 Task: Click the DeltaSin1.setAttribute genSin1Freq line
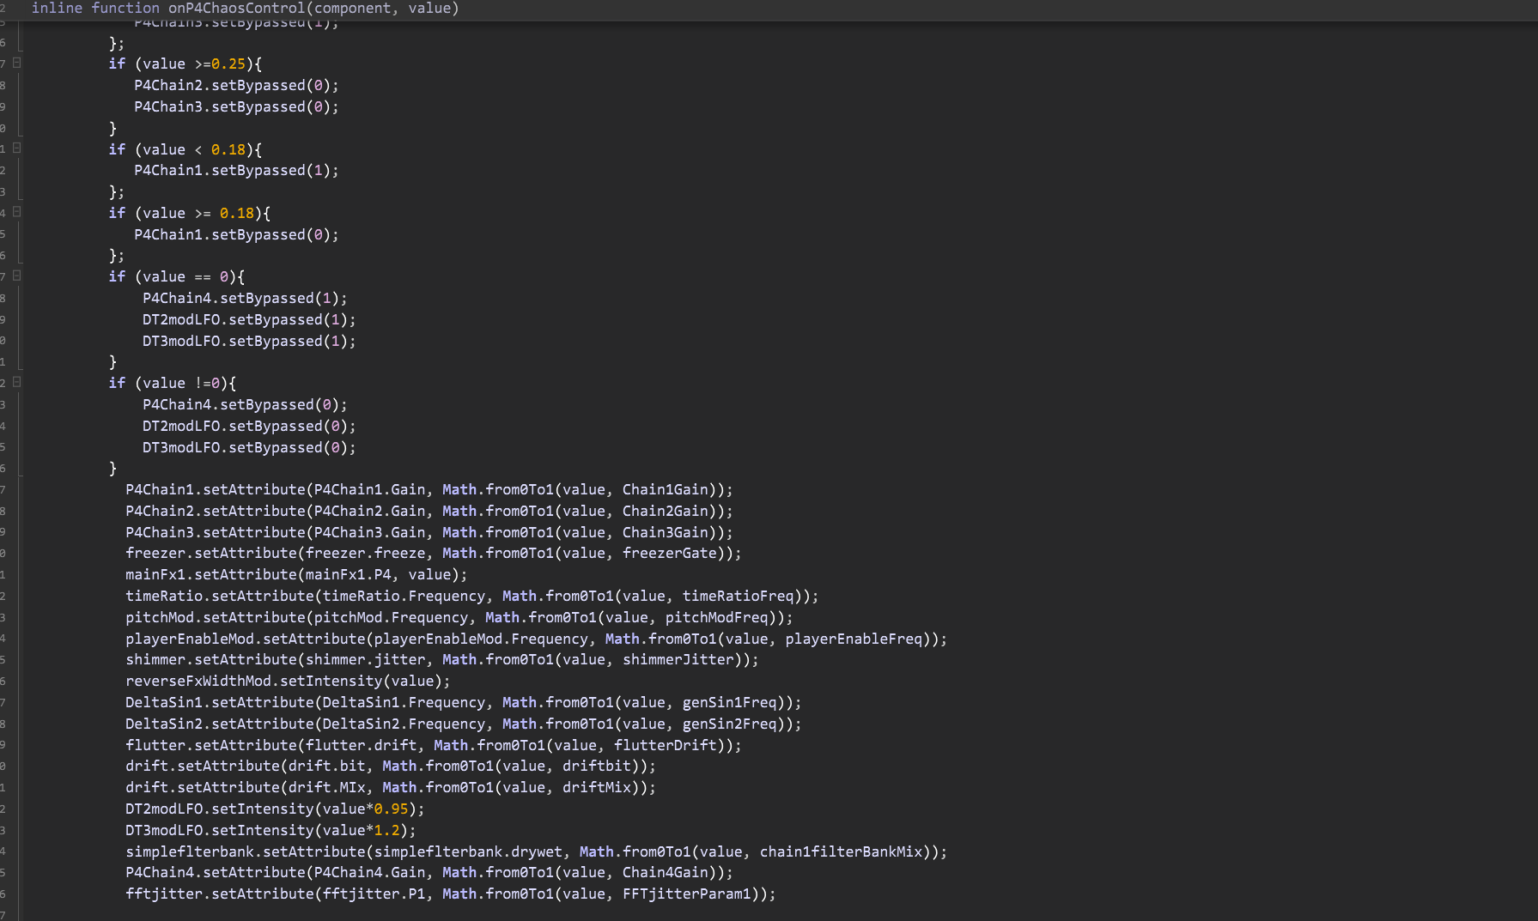[464, 702]
